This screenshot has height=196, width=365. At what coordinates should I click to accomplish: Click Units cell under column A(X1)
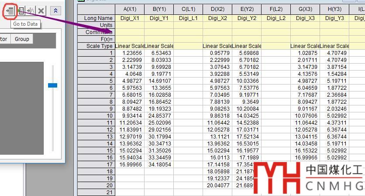point(130,25)
